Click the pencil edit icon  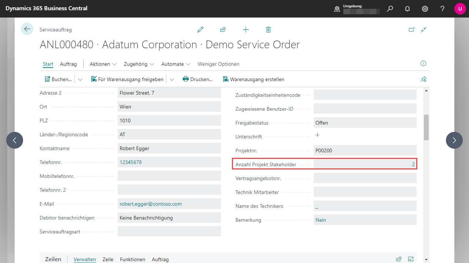(x=200, y=30)
